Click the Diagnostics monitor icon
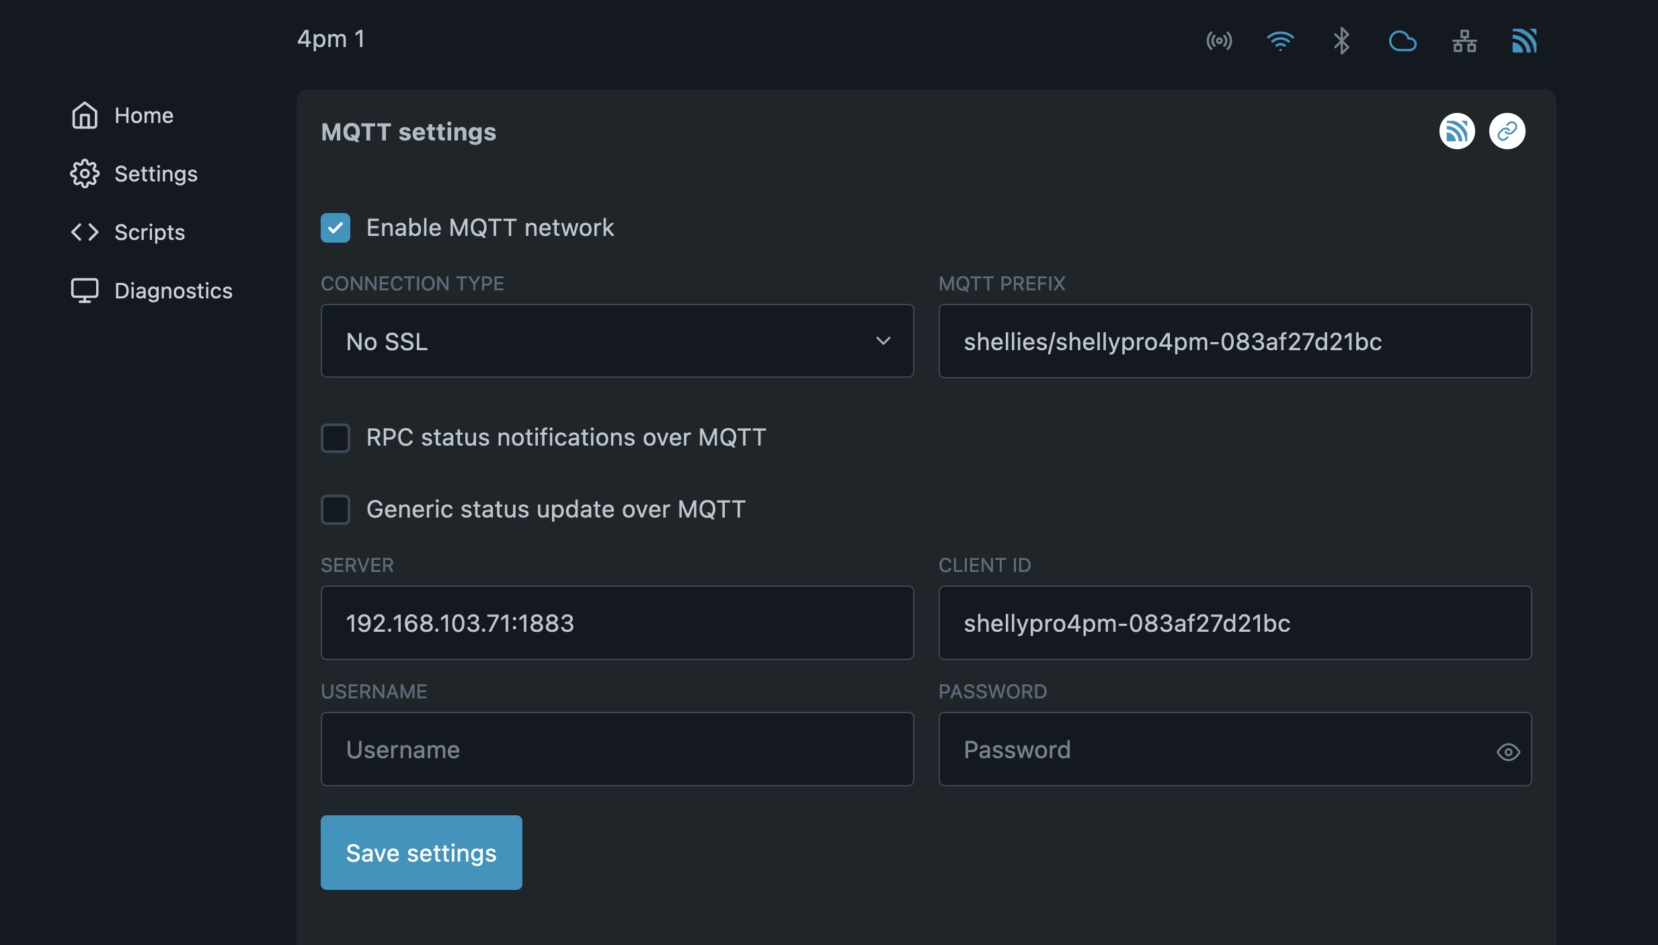 [85, 290]
